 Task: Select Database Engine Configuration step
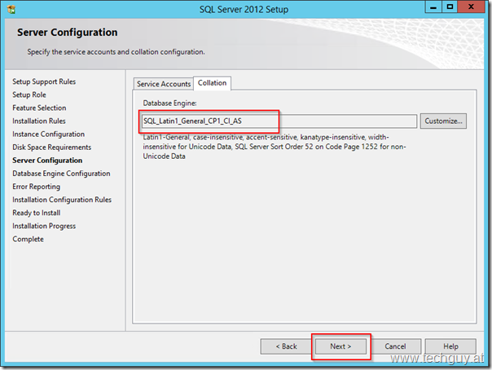click(61, 174)
